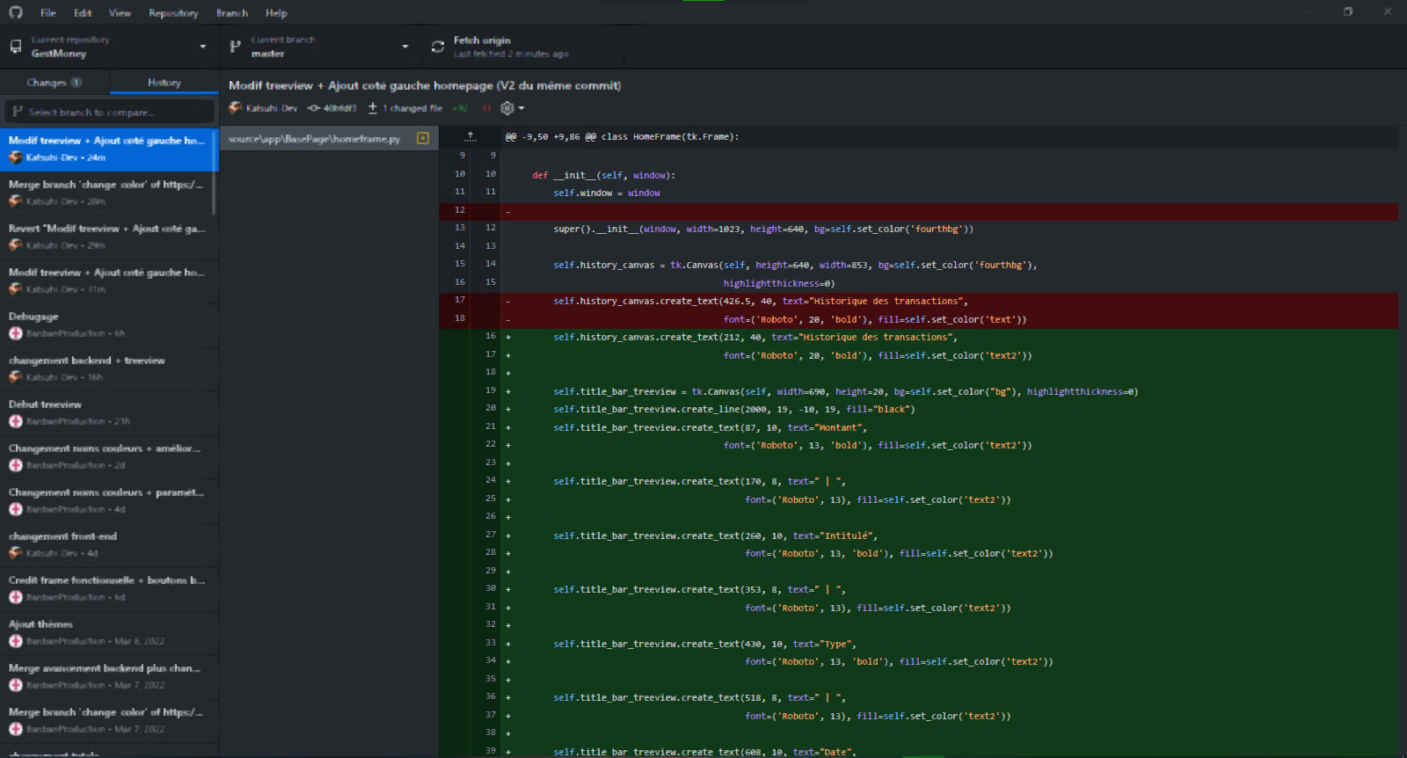Open the Edit menu

click(x=83, y=13)
